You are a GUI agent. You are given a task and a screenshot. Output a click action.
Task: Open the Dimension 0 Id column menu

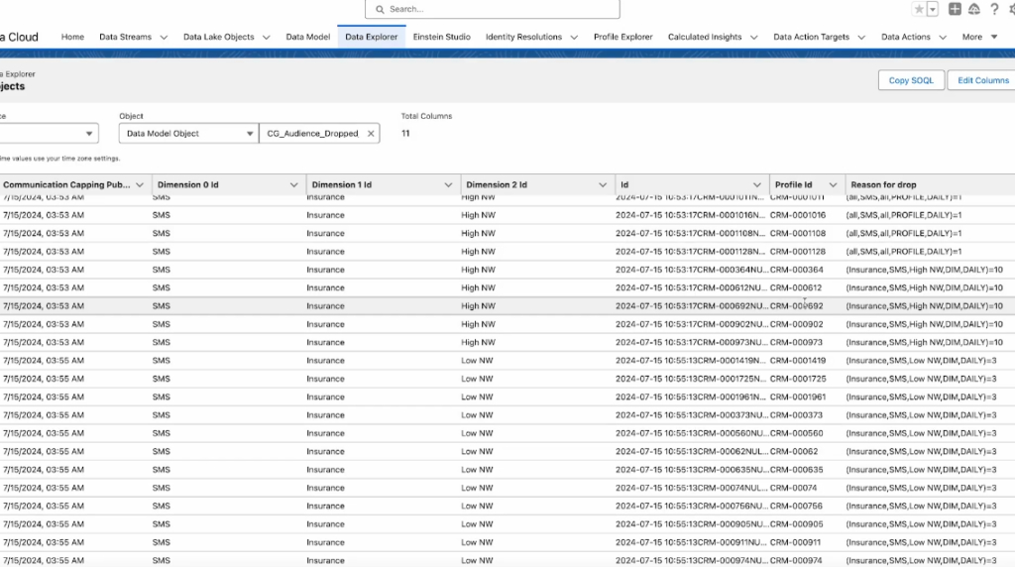(x=293, y=185)
